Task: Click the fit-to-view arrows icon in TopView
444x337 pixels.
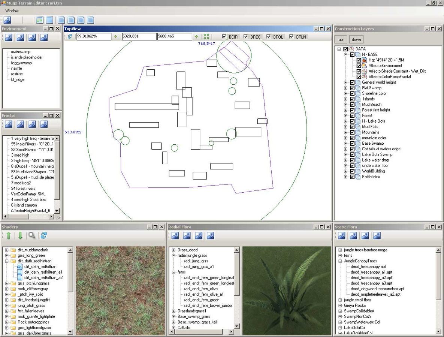Action: [206, 36]
